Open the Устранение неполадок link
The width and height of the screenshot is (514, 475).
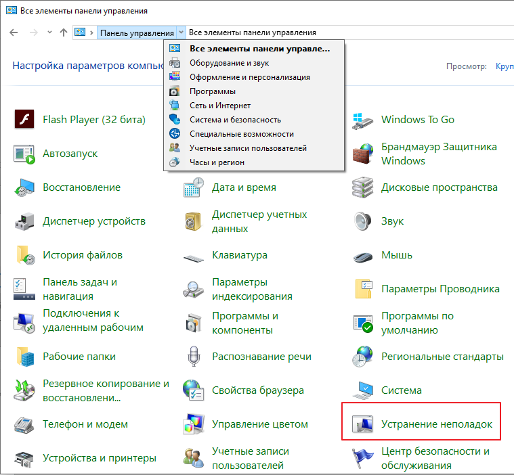click(436, 424)
